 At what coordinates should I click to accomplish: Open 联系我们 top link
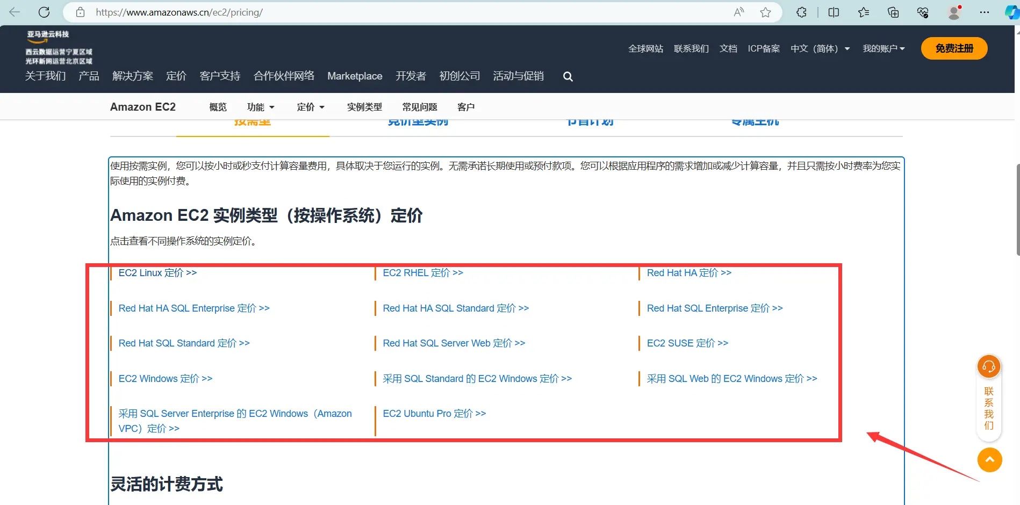[691, 48]
